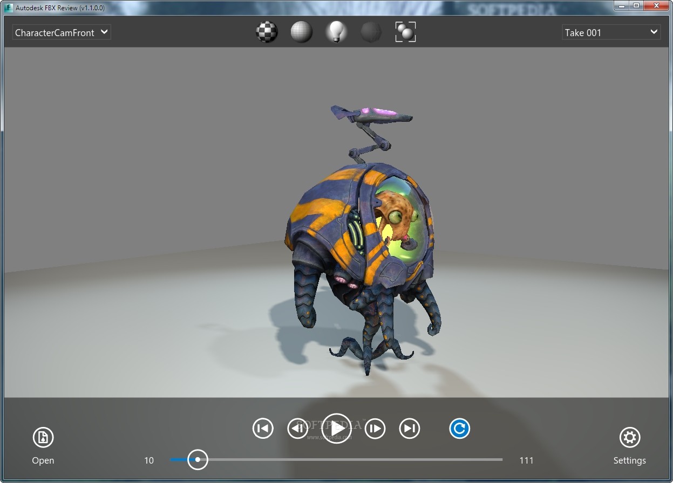
Task: Step forward one frame
Action: point(375,429)
